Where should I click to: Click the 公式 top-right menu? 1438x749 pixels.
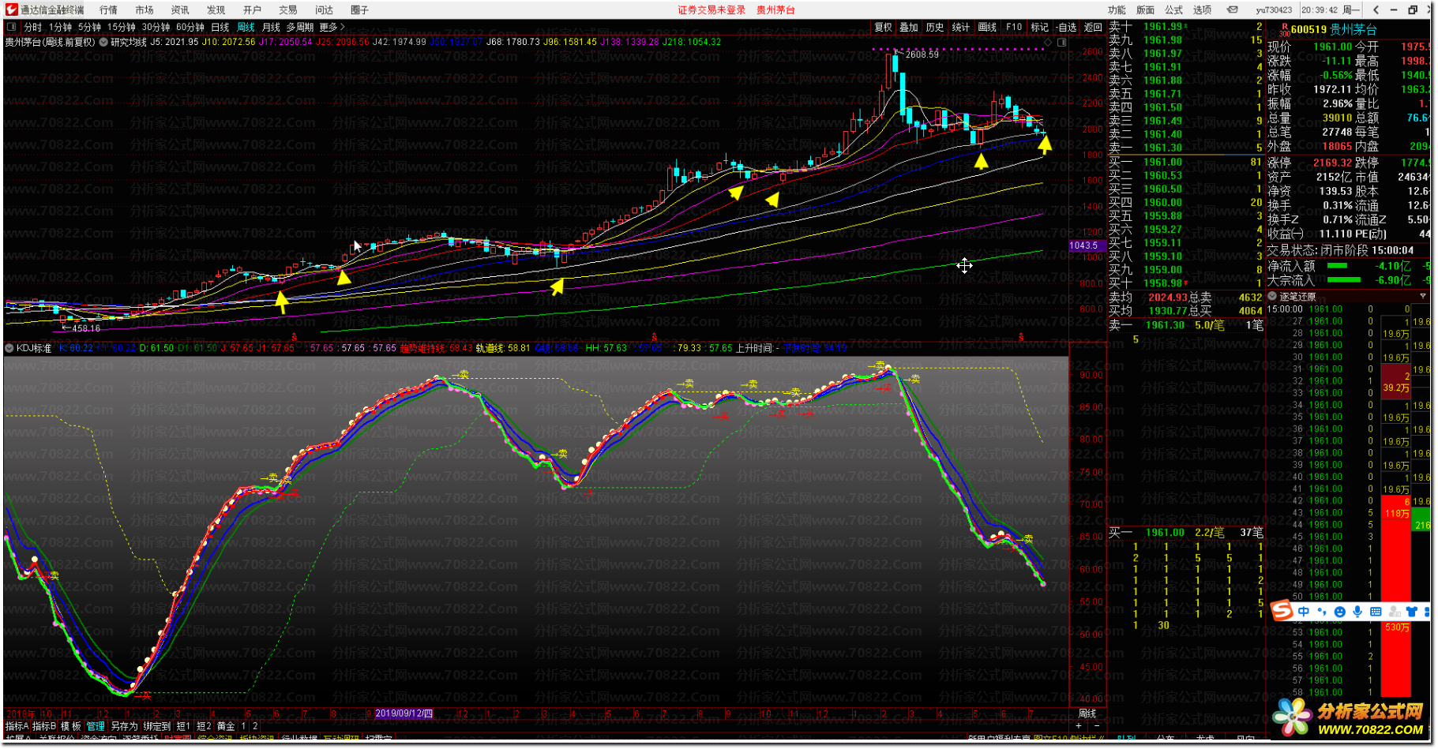pos(1174,10)
